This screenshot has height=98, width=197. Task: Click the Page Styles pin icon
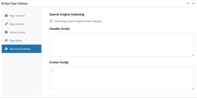point(6,41)
